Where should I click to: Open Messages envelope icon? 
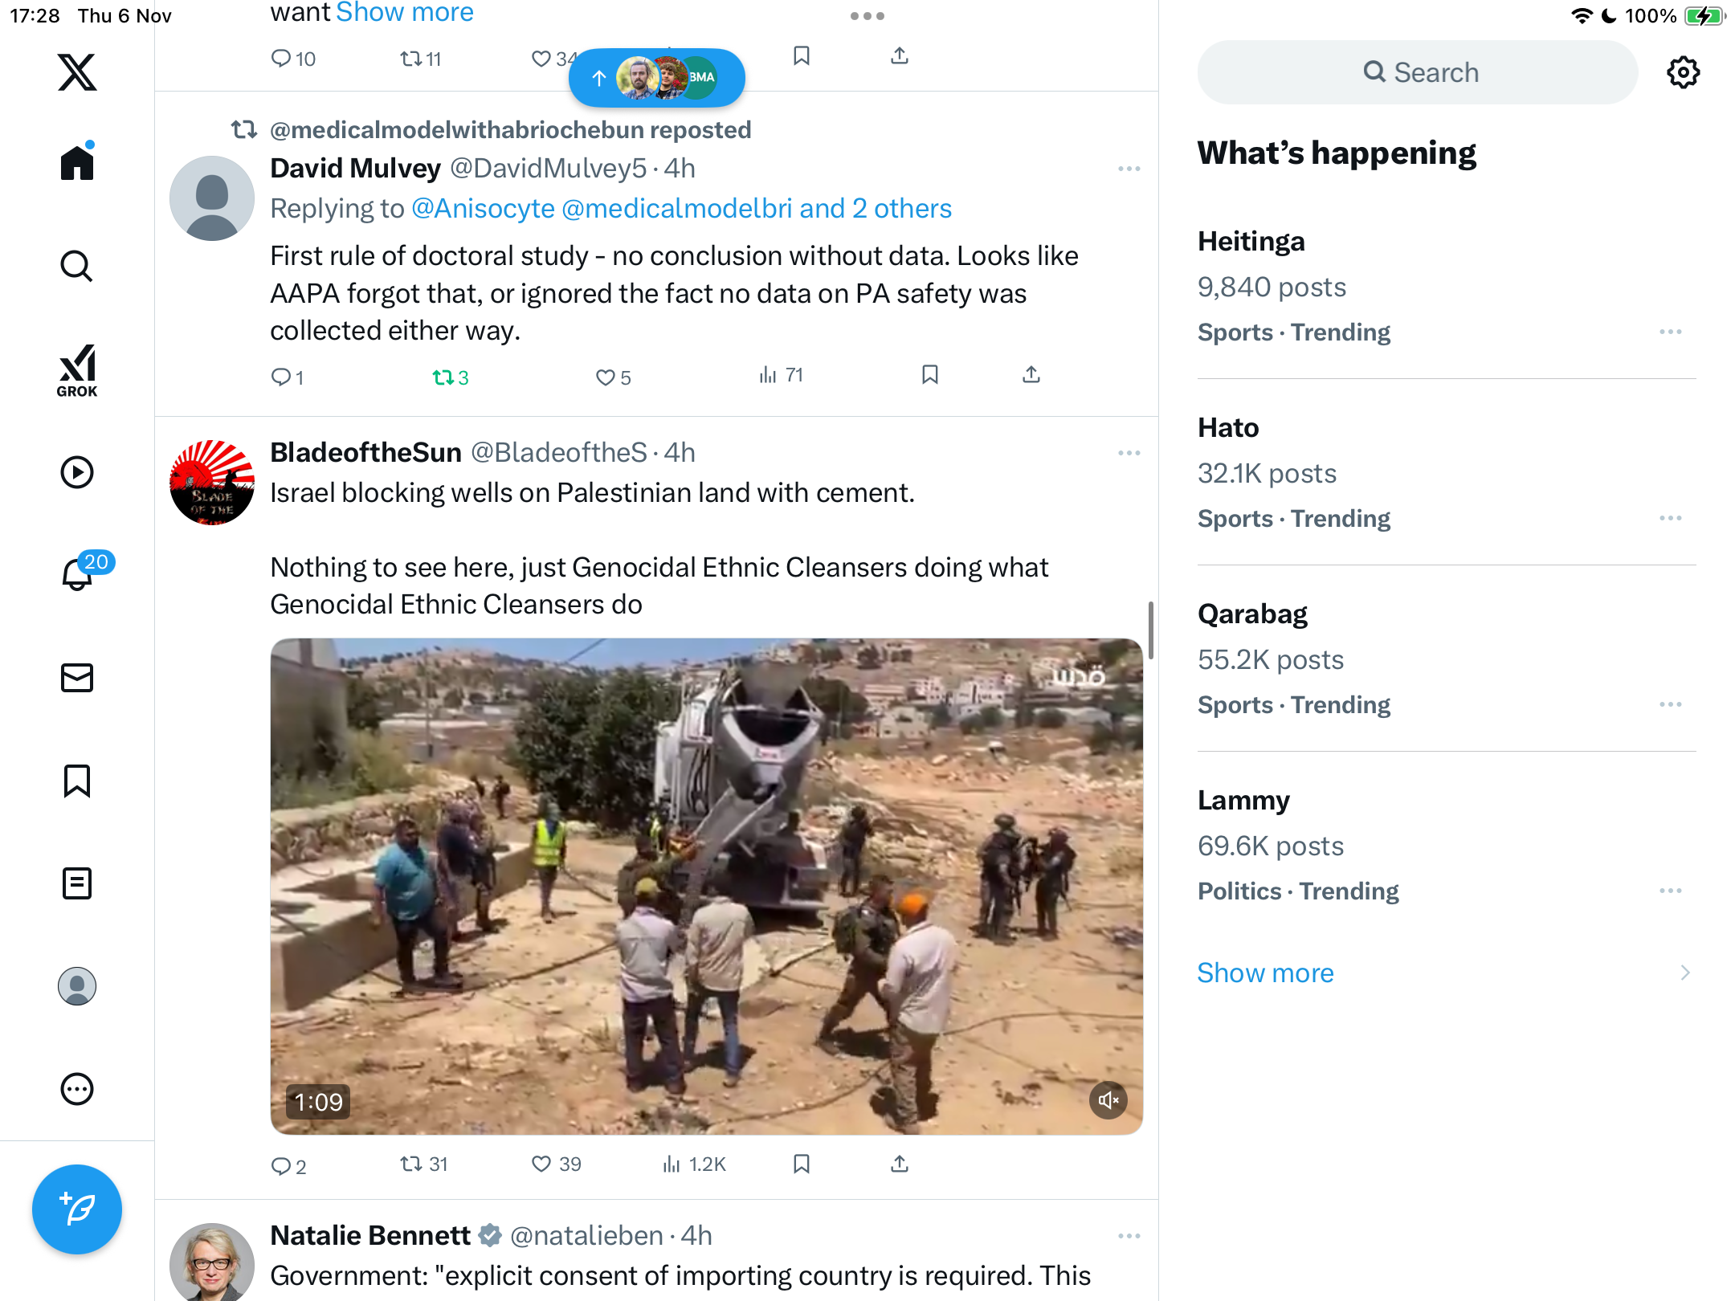[77, 678]
